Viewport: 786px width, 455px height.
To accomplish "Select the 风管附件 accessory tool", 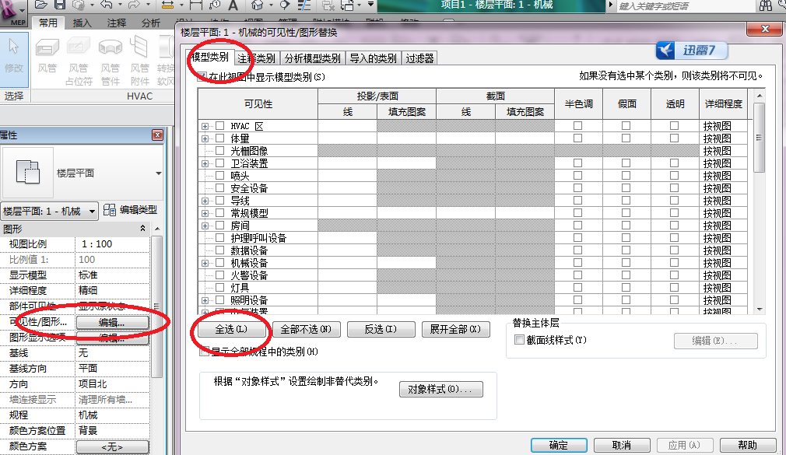I will [x=140, y=60].
